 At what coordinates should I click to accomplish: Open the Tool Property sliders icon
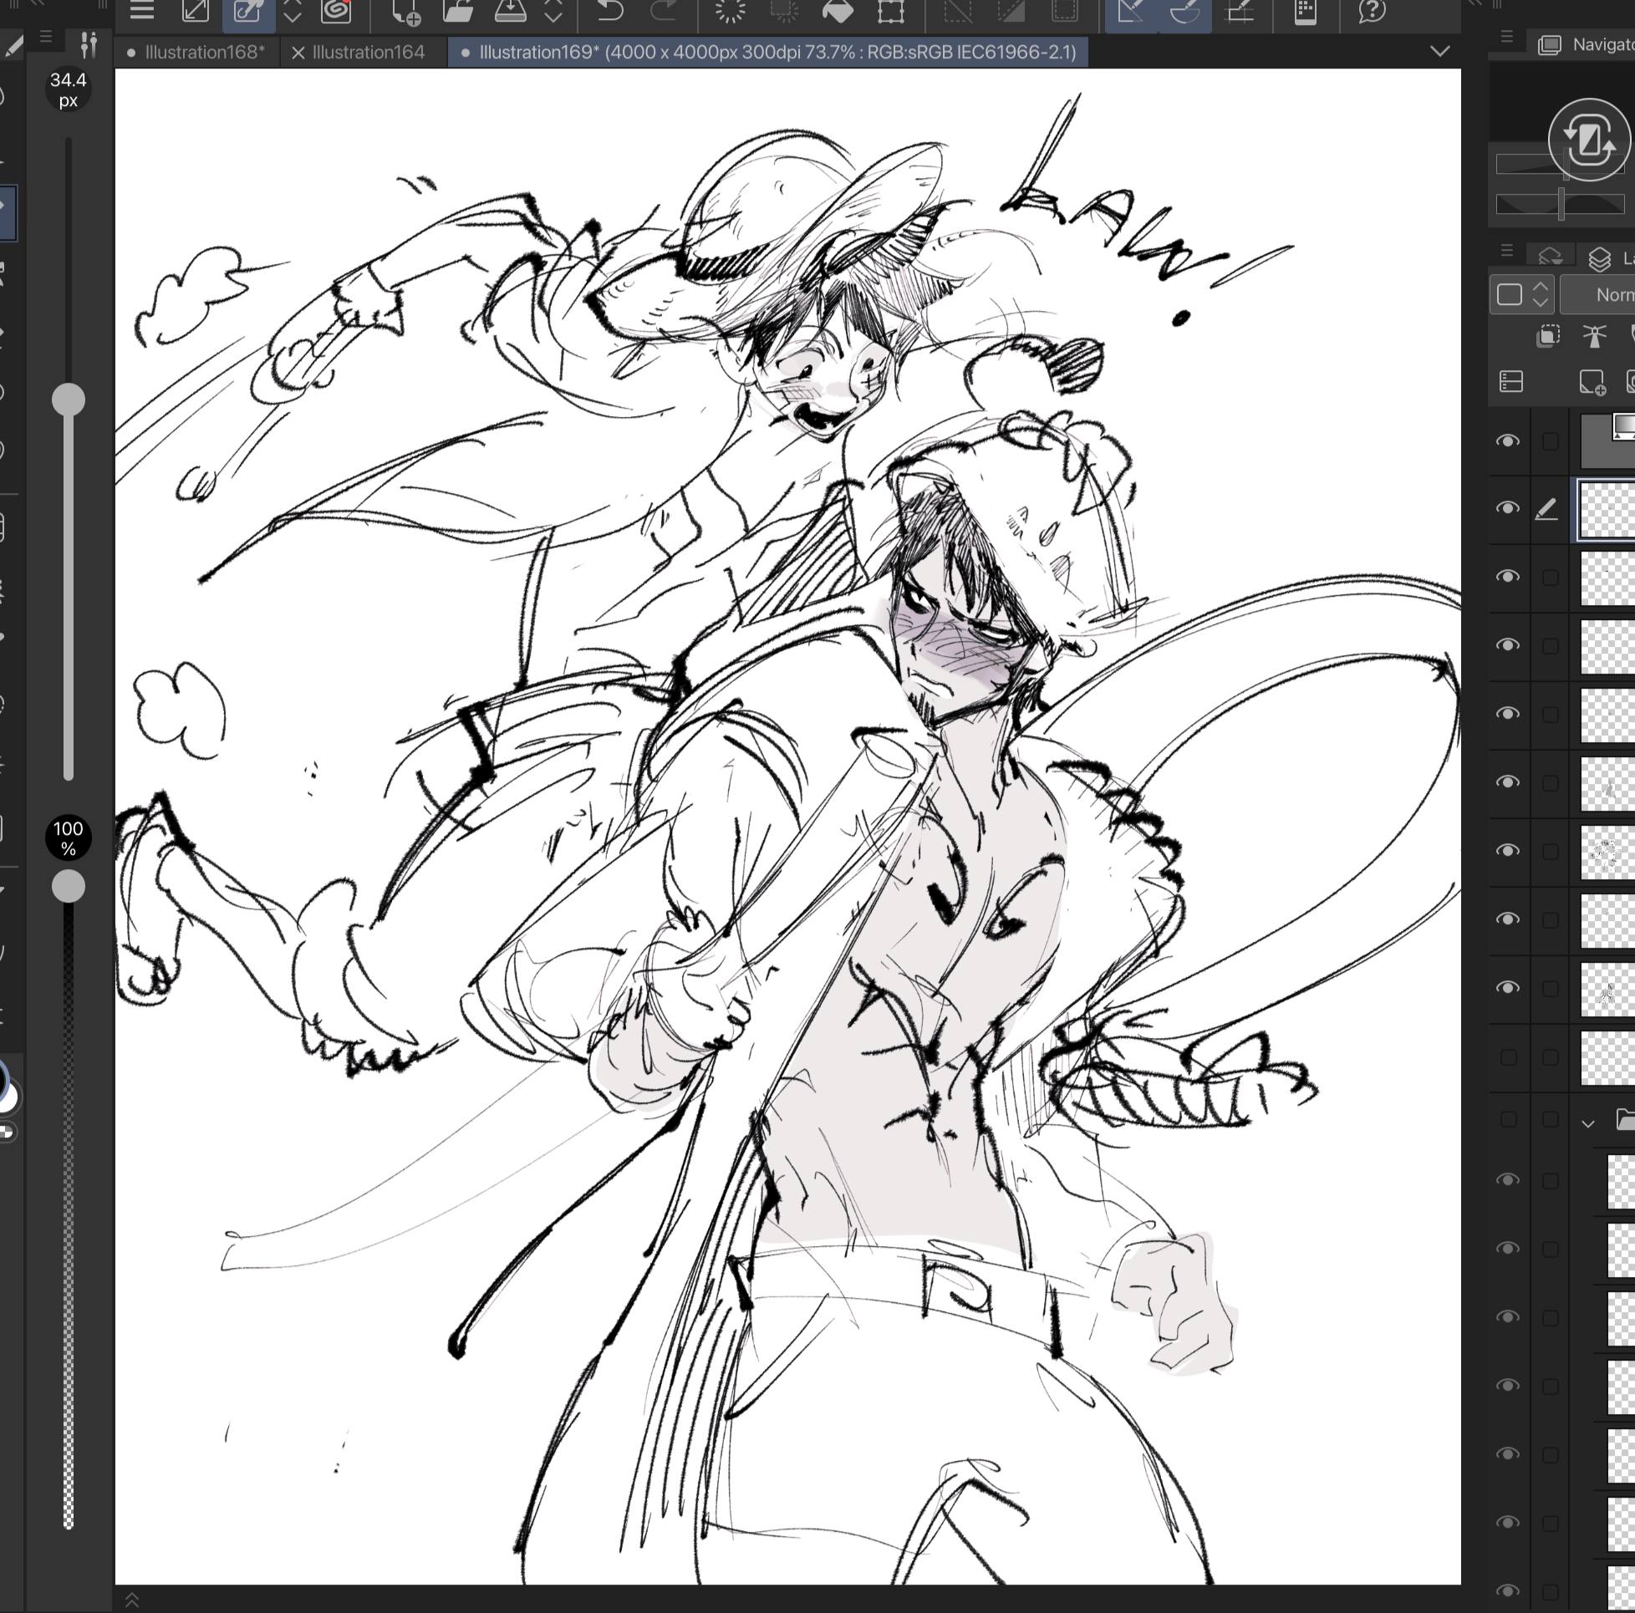[88, 43]
